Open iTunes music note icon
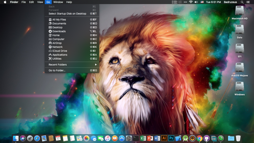The image size is (254, 143). (x=107, y=138)
